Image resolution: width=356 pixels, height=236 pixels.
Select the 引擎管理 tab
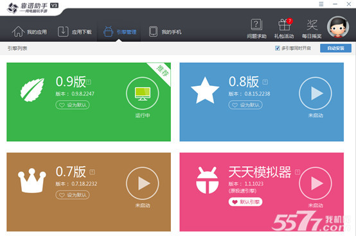coord(120,31)
